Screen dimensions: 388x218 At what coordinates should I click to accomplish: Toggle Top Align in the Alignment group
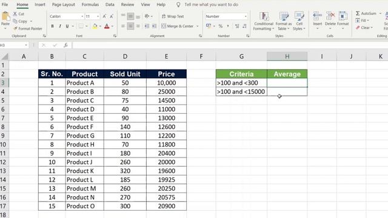[x=123, y=16]
